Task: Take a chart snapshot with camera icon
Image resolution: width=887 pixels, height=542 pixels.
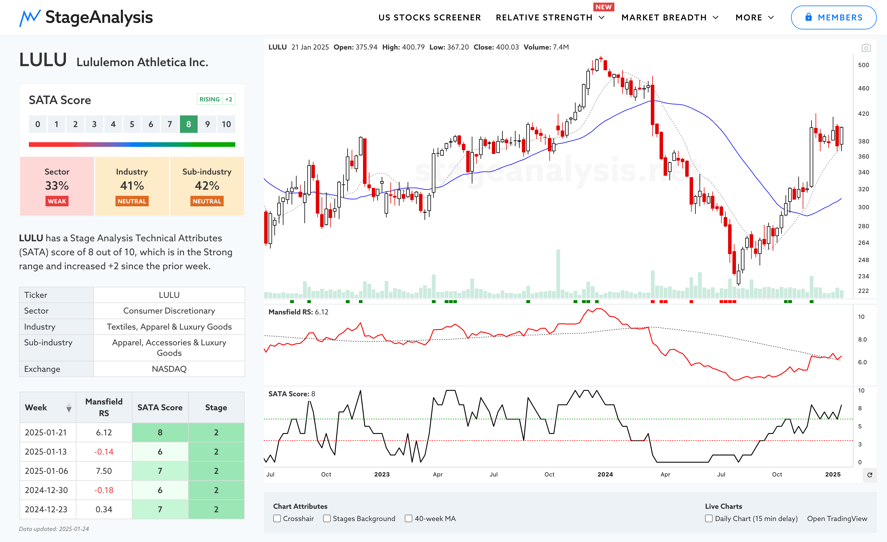Action: click(x=866, y=48)
